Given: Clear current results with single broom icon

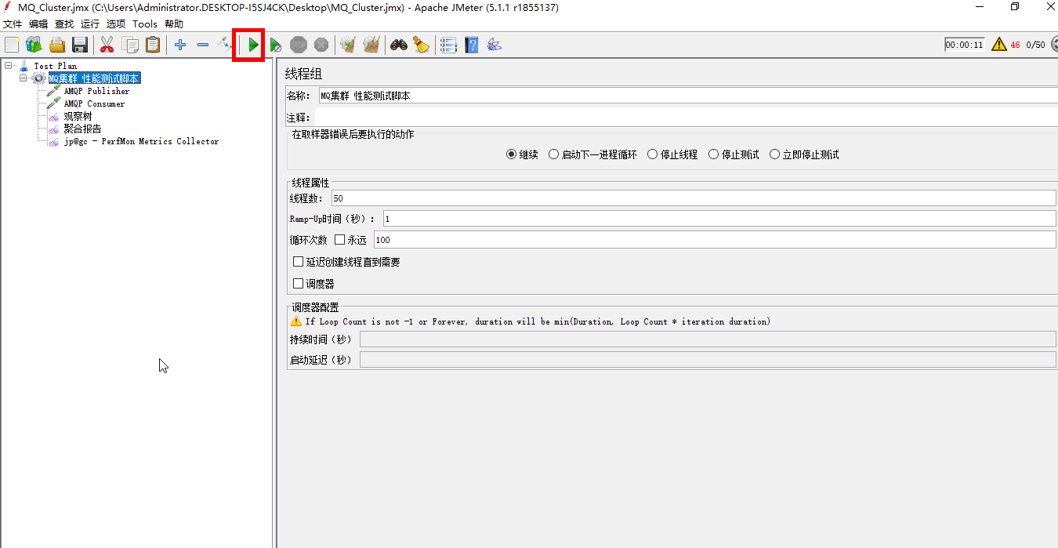Looking at the screenshot, I should [348, 45].
